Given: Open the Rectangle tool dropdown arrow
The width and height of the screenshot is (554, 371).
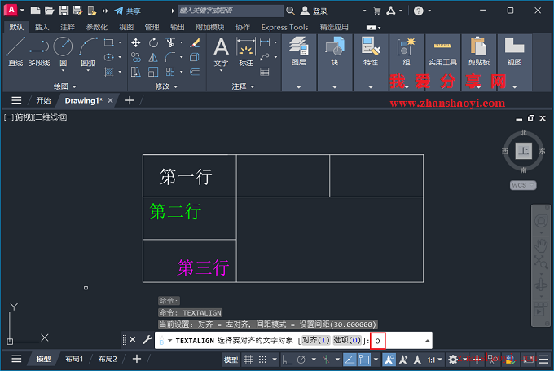Looking at the screenshot, I should [120, 42].
